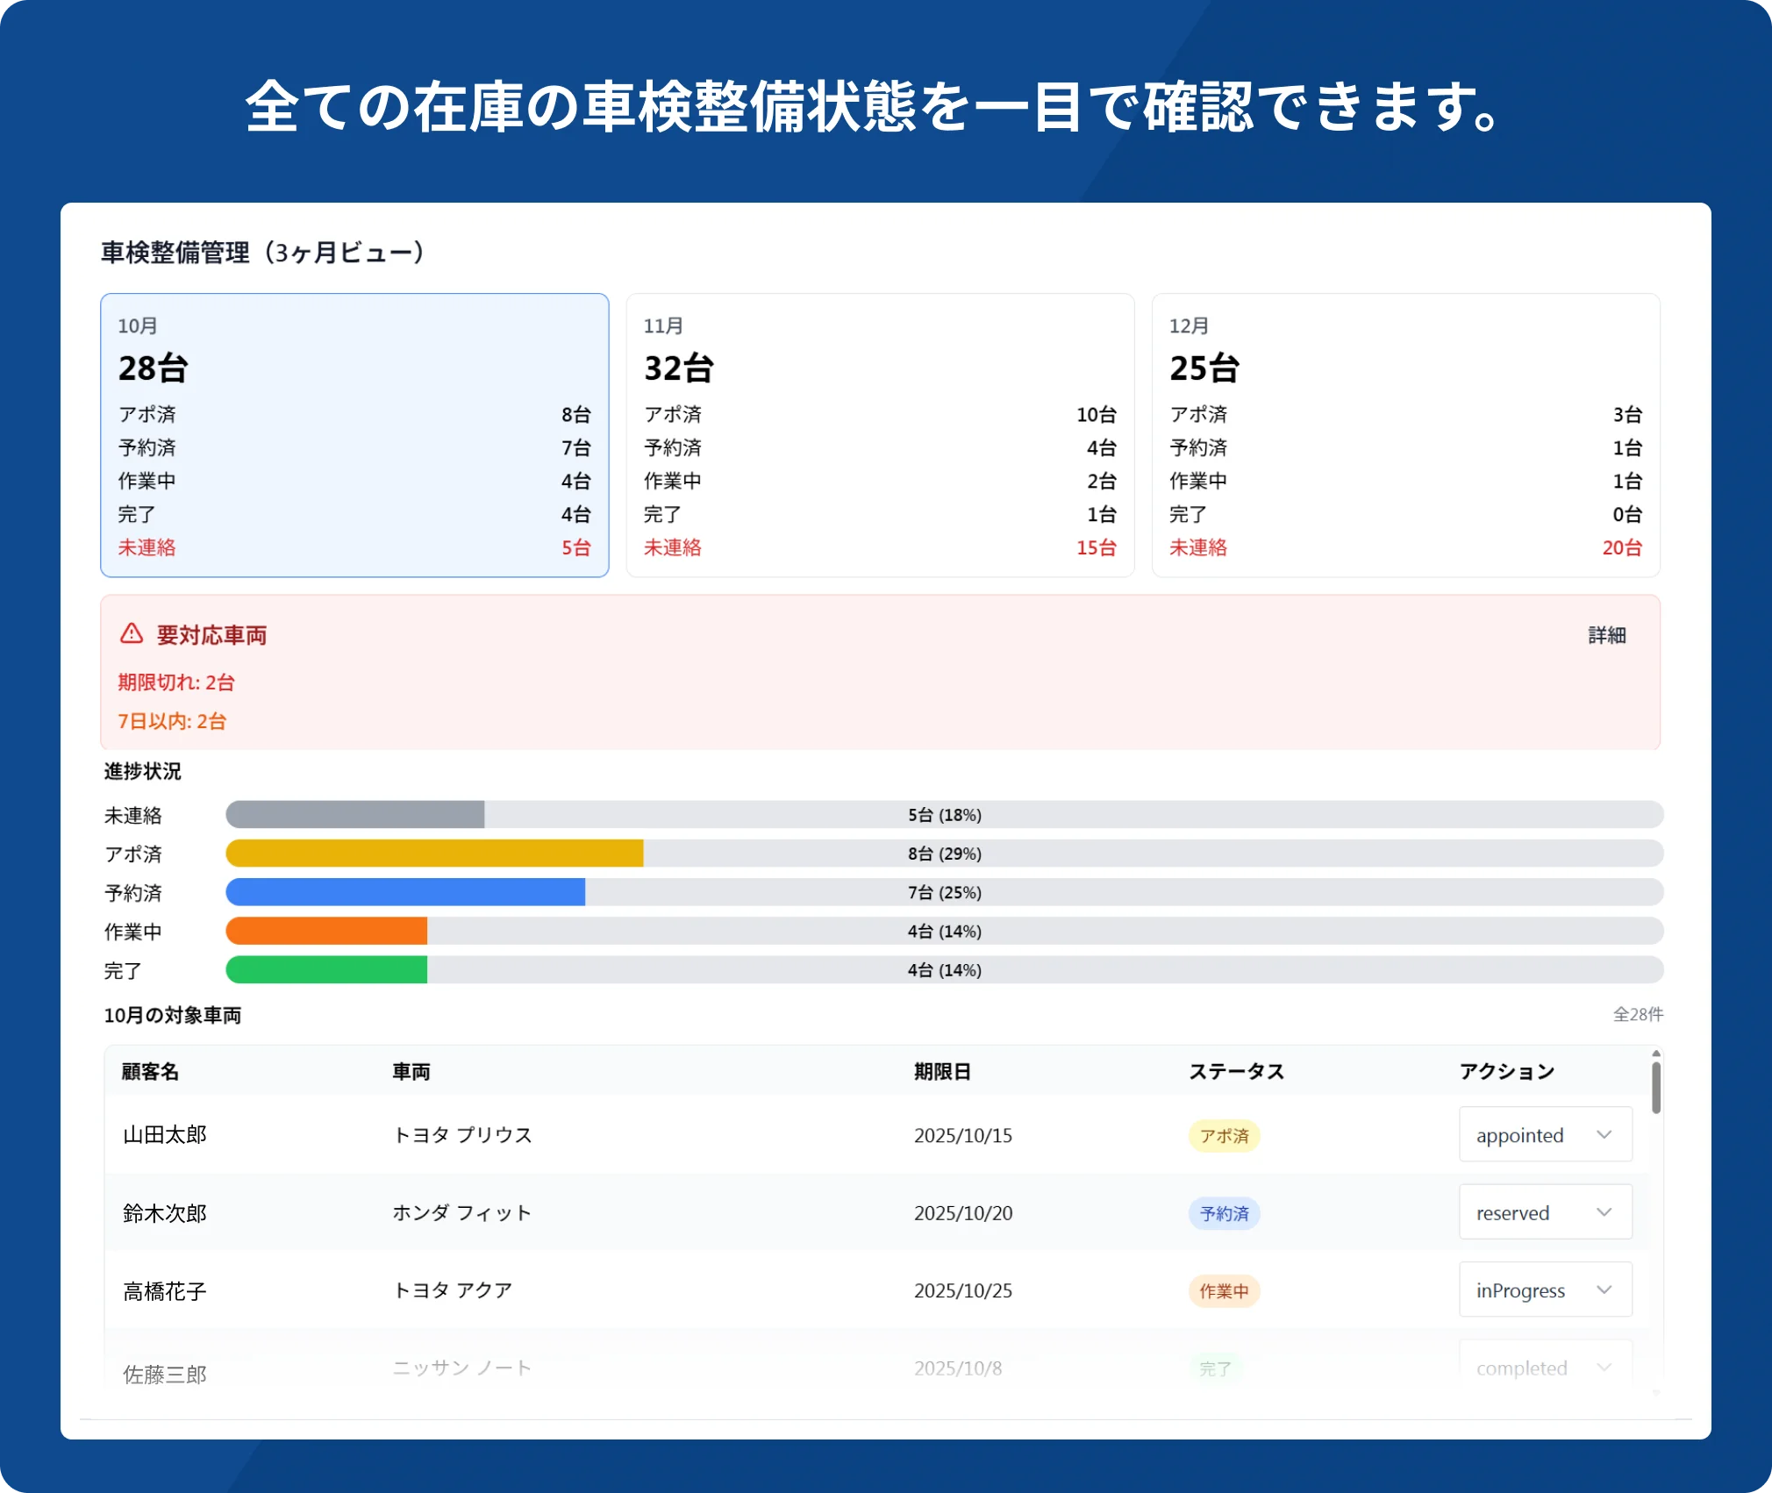This screenshot has width=1772, height=1493.
Task: Click the table's vertical scrollbar thumb
Action: [x=1655, y=1088]
